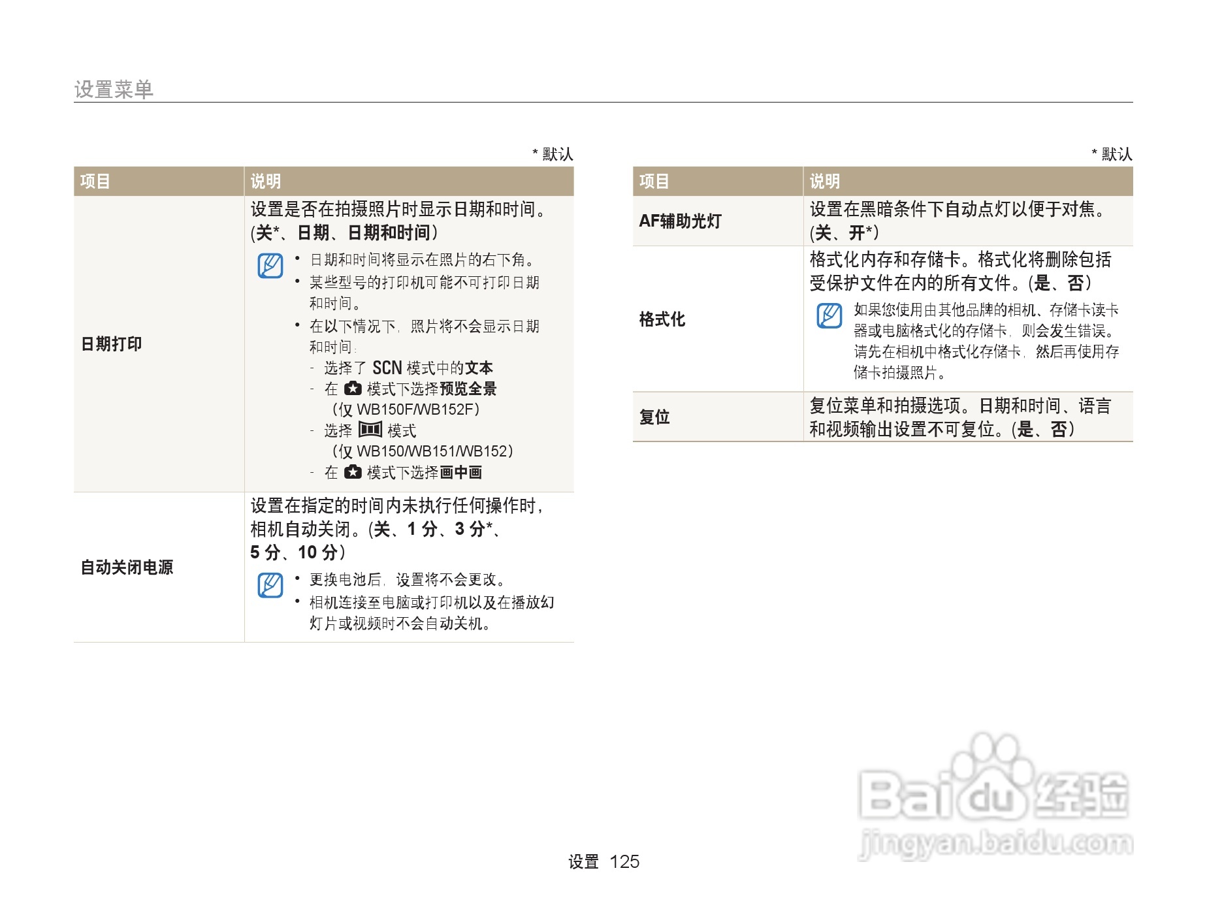
Task: Click 说明 header in right table
Action: [x=825, y=181]
